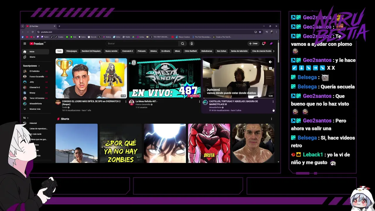
Task: Start voice search with the microphone icon
Action: pos(192,44)
